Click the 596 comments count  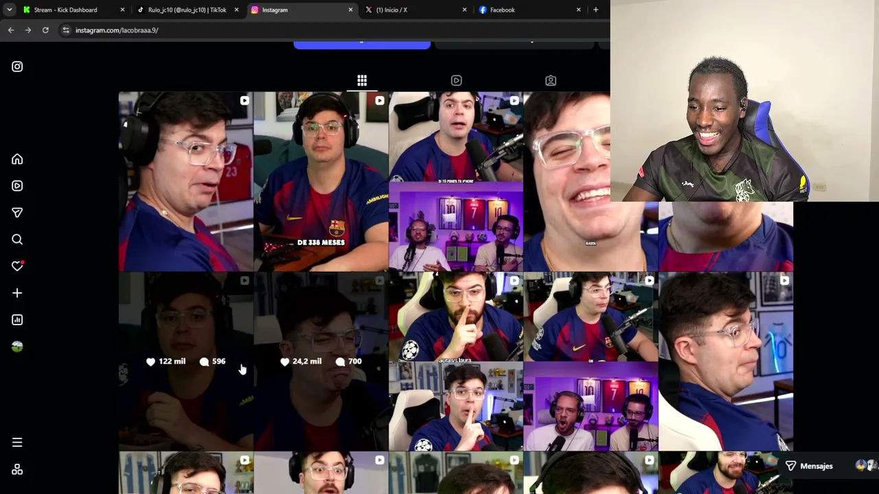218,362
